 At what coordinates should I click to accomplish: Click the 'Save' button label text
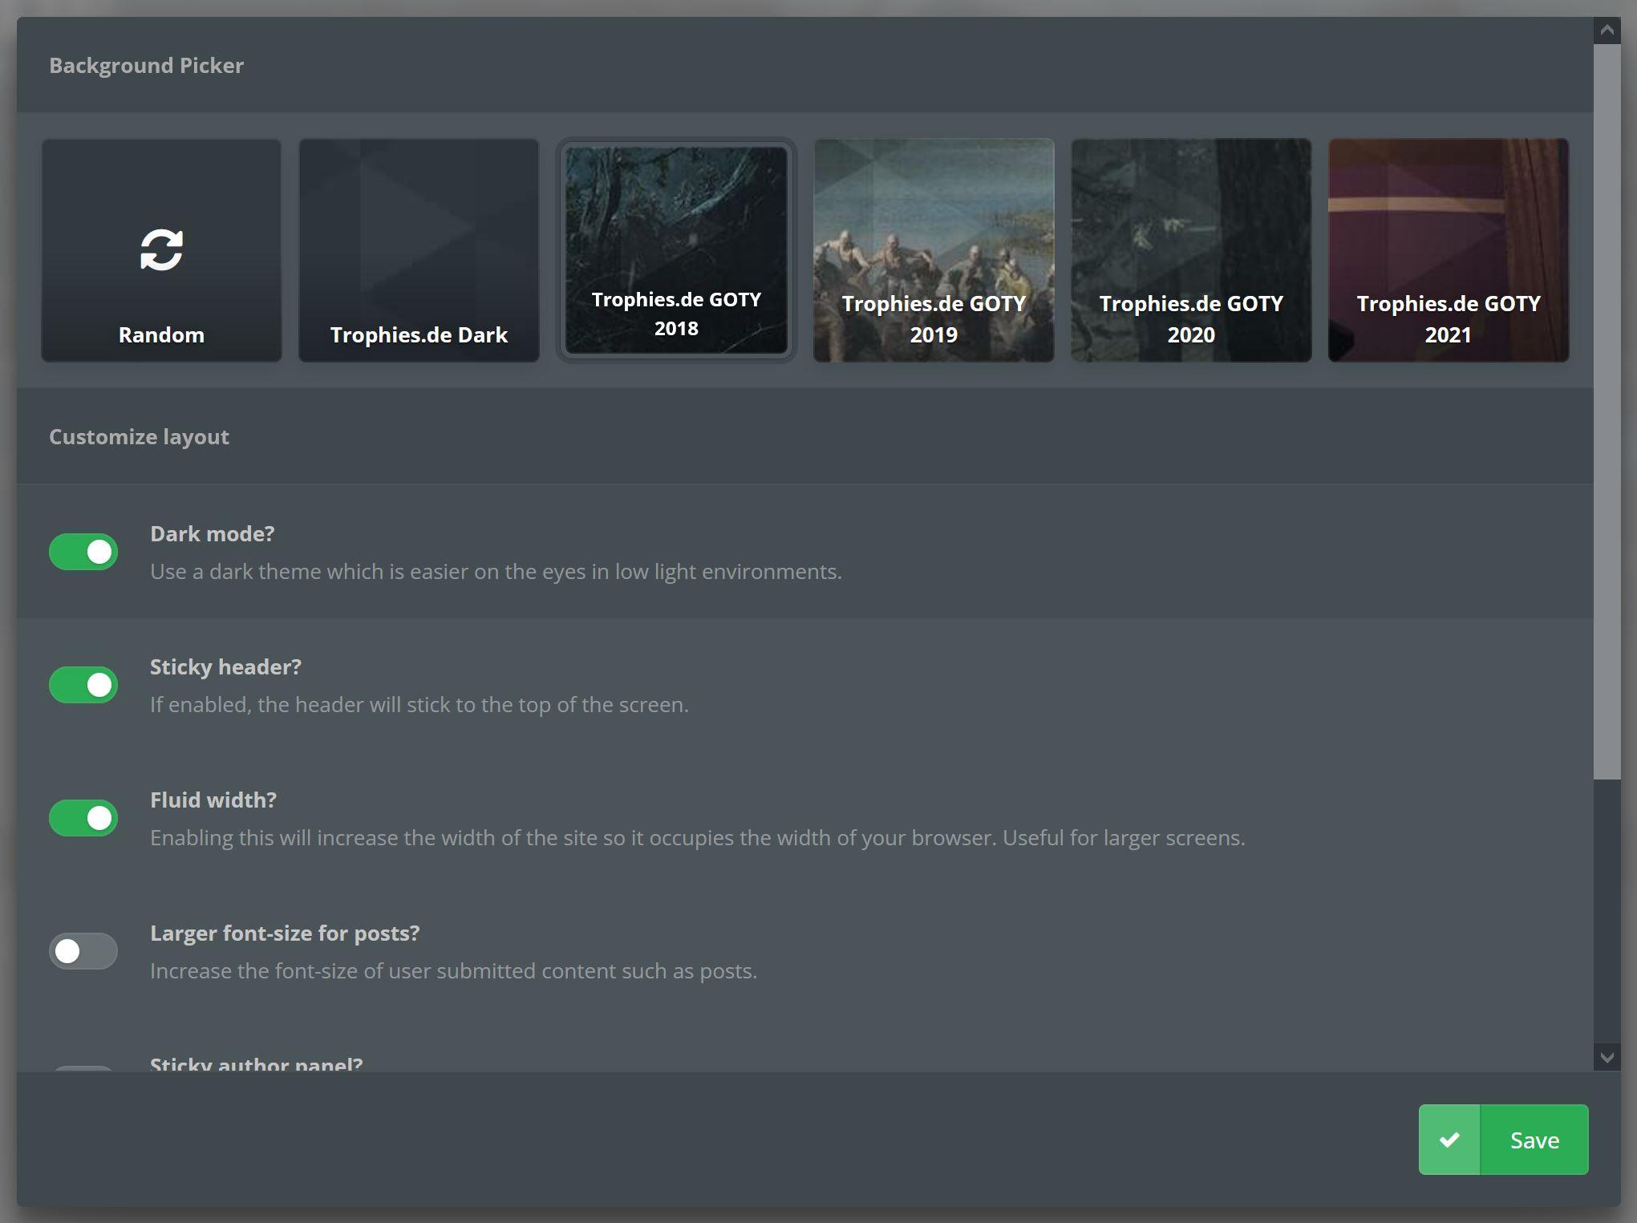coord(1534,1140)
